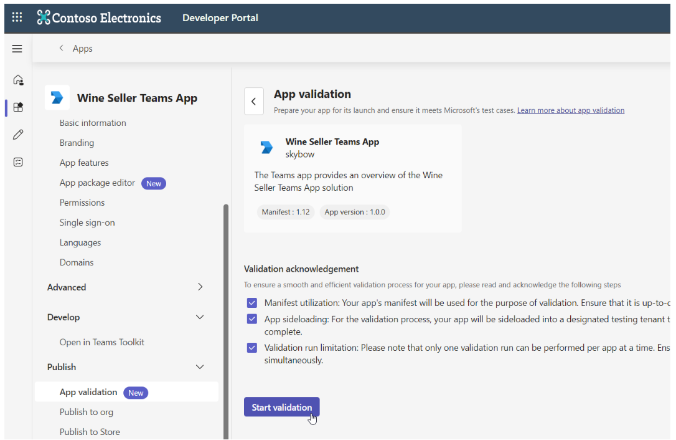Click Wine Seller Teams App sidebar logo
Image resolution: width=676 pixels, height=440 pixels.
(57, 98)
